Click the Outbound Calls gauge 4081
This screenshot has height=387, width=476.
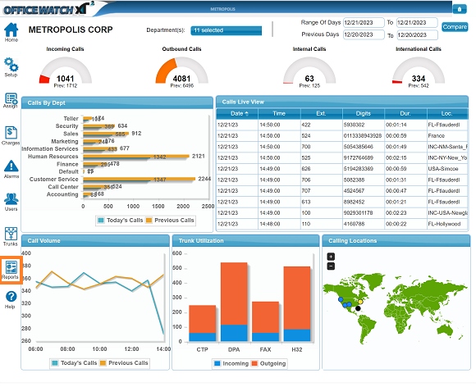[181, 71]
